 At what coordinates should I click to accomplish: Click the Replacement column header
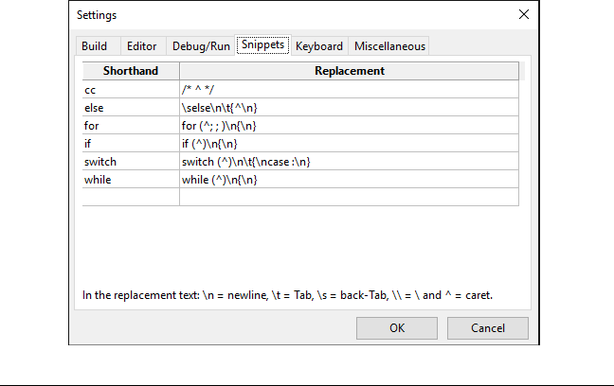349,71
